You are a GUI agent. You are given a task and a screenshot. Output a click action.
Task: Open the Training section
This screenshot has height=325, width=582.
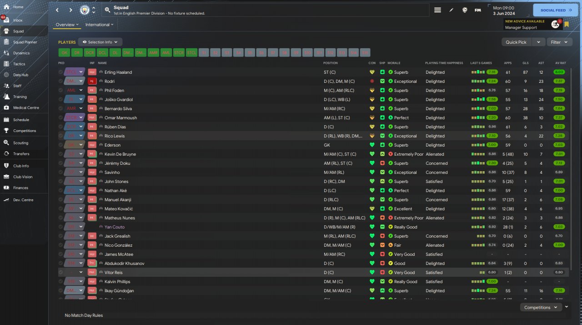point(20,96)
